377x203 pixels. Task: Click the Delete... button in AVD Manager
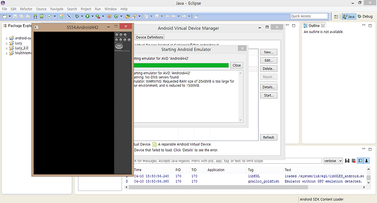tap(269, 69)
